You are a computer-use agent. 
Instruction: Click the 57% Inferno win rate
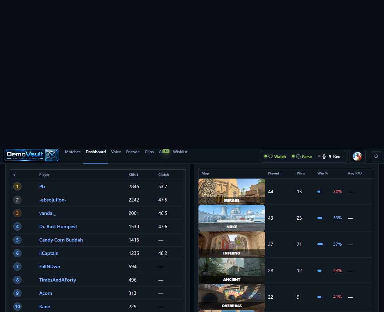[337, 244]
